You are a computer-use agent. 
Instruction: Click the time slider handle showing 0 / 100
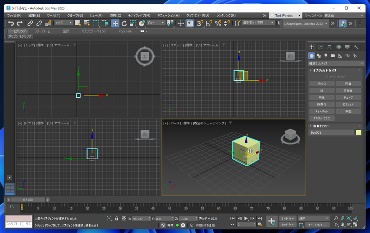[28, 200]
